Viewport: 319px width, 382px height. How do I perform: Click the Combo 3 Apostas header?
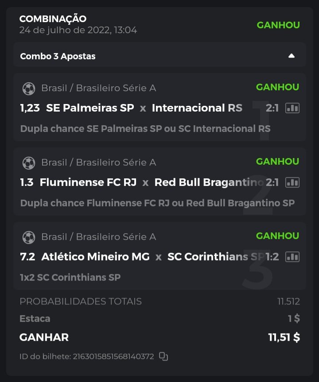point(58,56)
